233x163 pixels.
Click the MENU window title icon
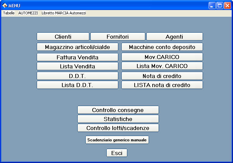tap(5, 5)
